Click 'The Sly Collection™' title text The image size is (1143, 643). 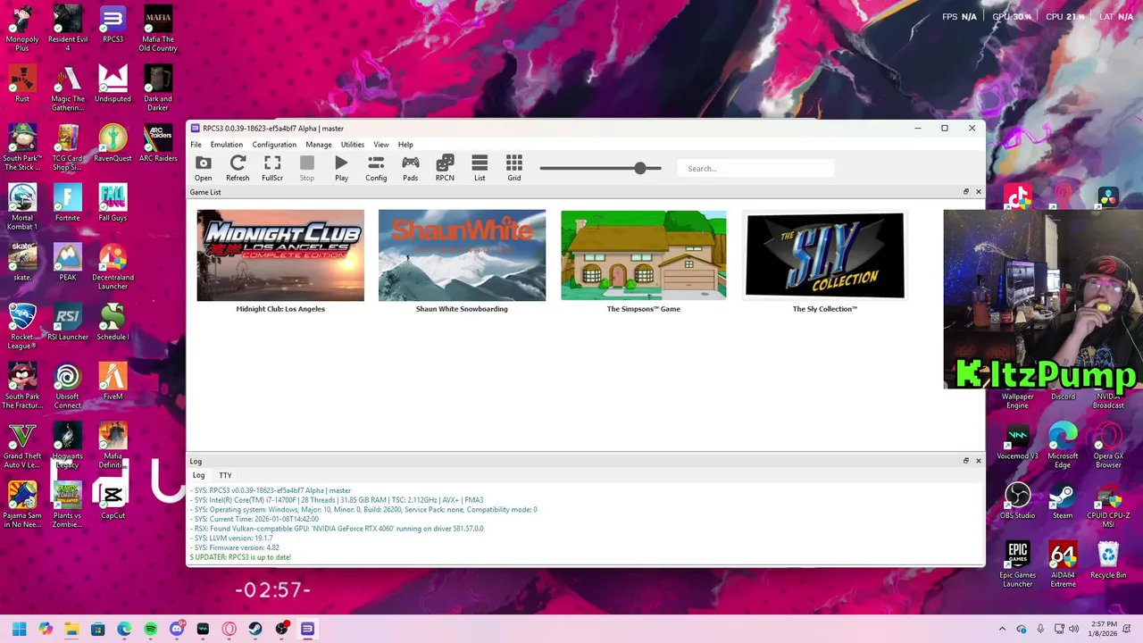(825, 309)
